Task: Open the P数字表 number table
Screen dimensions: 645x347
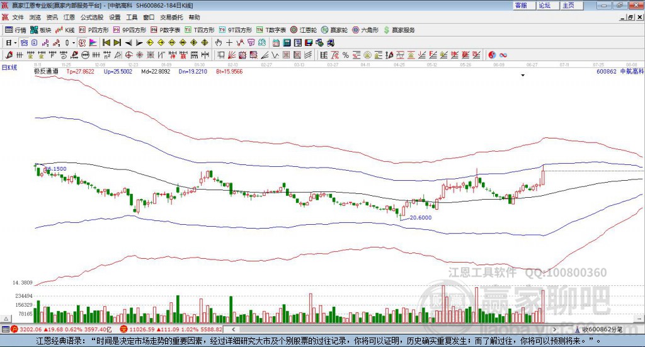Action: (x=166, y=30)
